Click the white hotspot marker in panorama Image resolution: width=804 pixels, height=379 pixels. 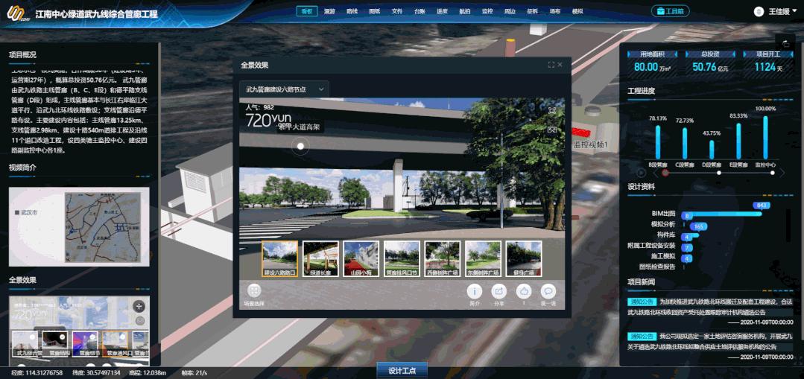[x=301, y=147]
